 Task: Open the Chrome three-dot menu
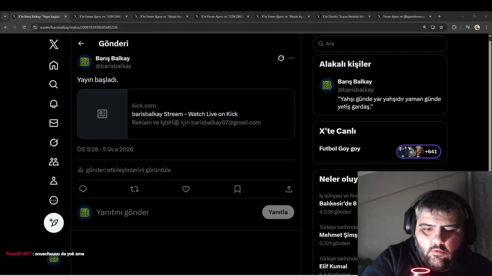click(486, 27)
